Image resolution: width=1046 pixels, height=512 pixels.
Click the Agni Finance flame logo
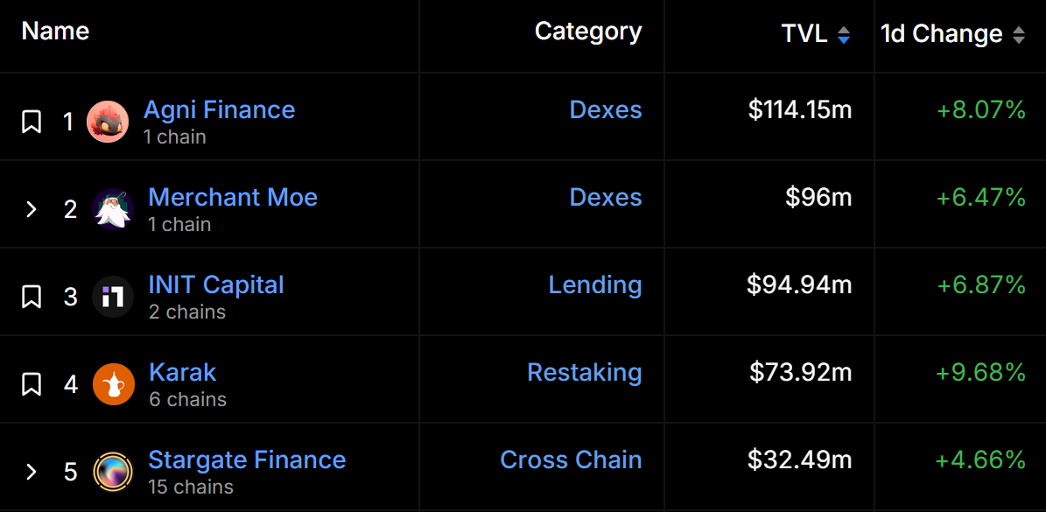pos(108,122)
